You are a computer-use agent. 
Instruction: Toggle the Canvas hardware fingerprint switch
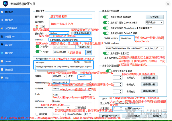click(106, 22)
